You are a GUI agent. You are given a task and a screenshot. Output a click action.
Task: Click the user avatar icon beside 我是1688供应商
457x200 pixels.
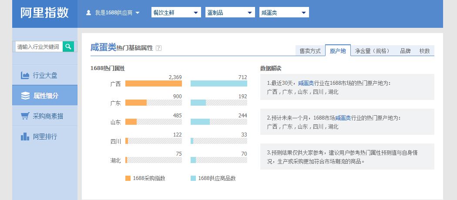click(89, 13)
